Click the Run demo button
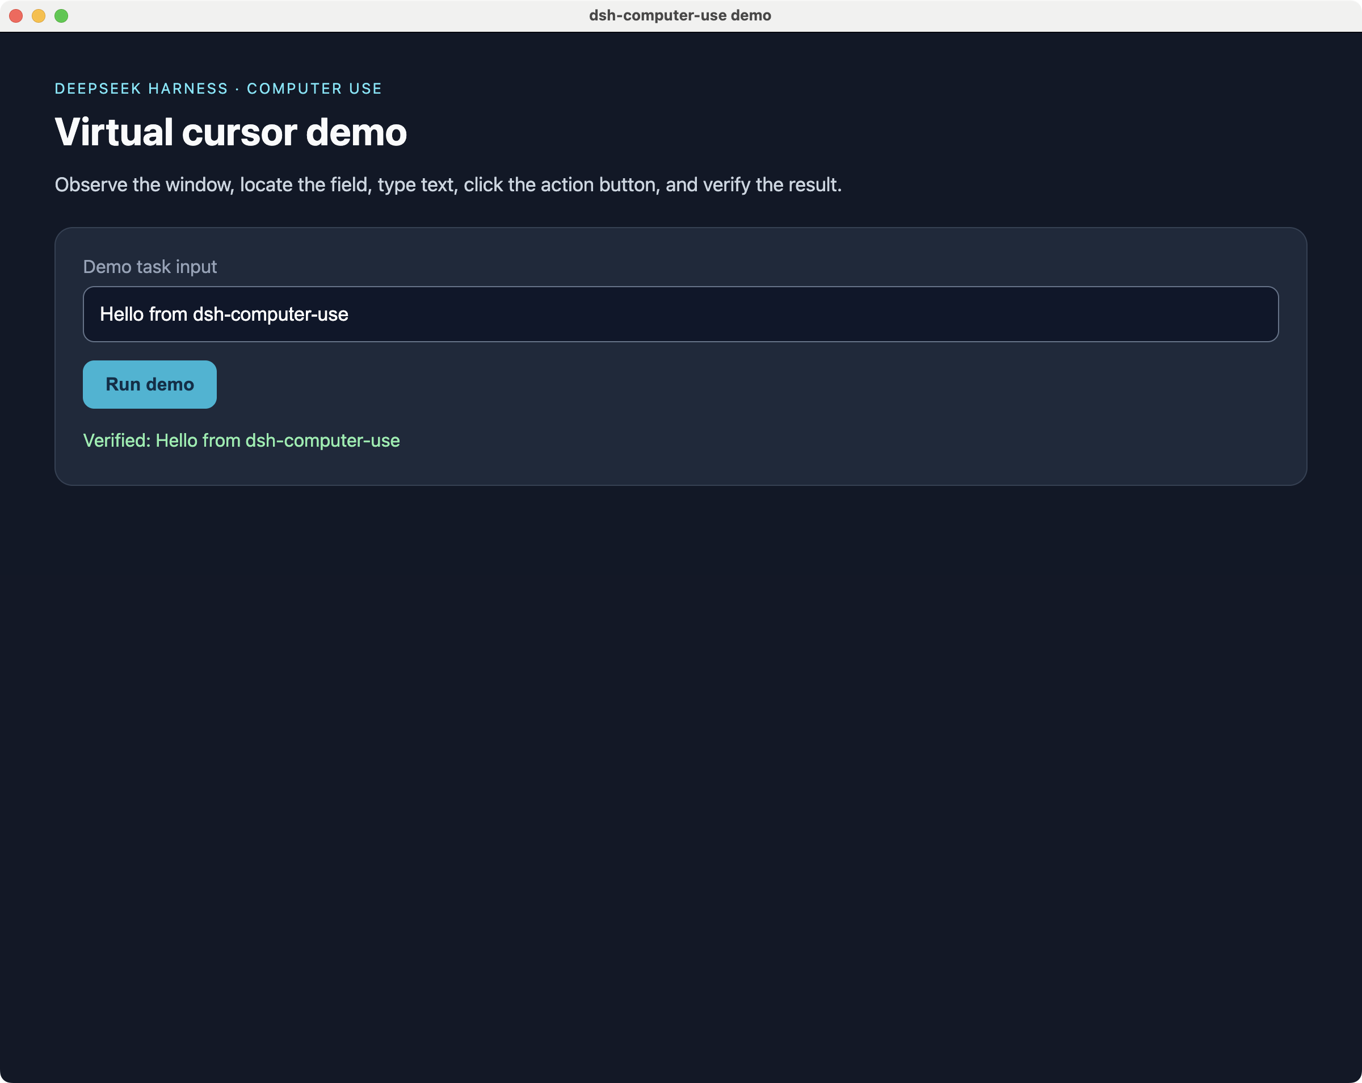This screenshot has width=1362, height=1083. 150,384
